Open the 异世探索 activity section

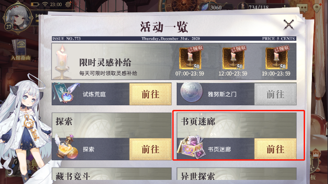pos(237,174)
